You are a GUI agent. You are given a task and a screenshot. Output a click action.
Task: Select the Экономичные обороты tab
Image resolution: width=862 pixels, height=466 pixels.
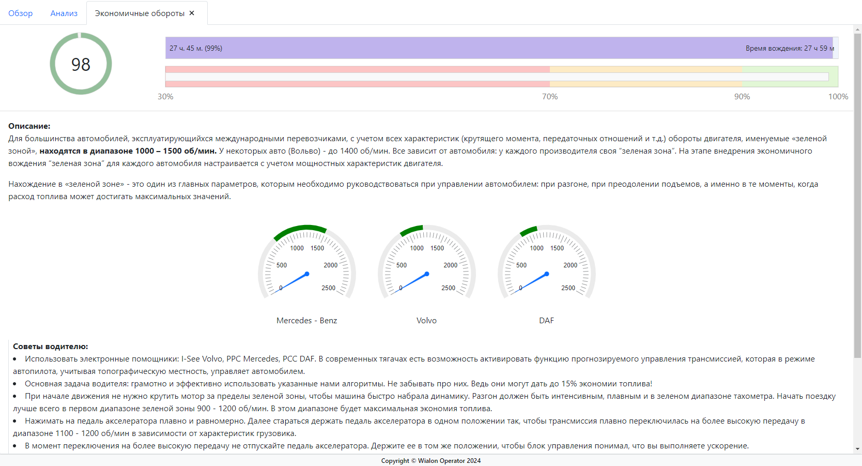coord(140,13)
